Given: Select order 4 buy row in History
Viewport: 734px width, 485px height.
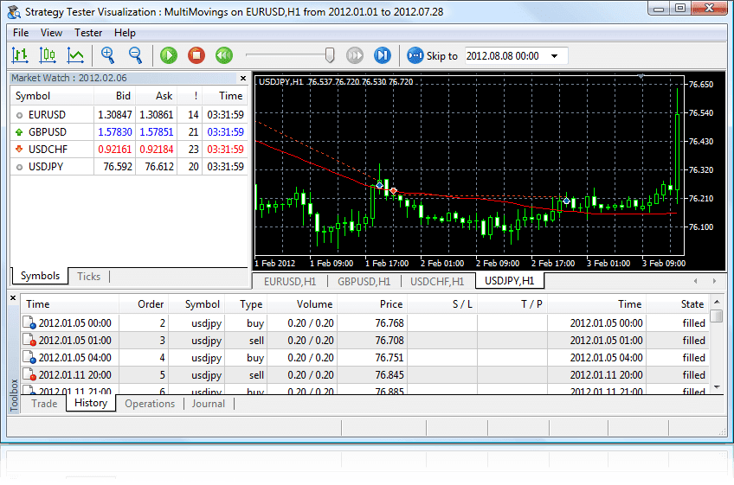Looking at the screenshot, I should tap(365, 358).
